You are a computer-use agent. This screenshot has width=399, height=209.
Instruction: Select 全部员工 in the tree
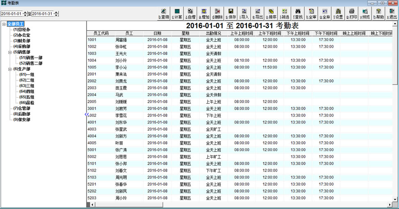pyautogui.click(x=16, y=24)
